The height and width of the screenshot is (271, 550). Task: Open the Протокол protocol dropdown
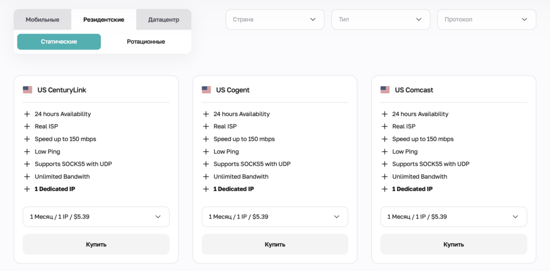486,19
